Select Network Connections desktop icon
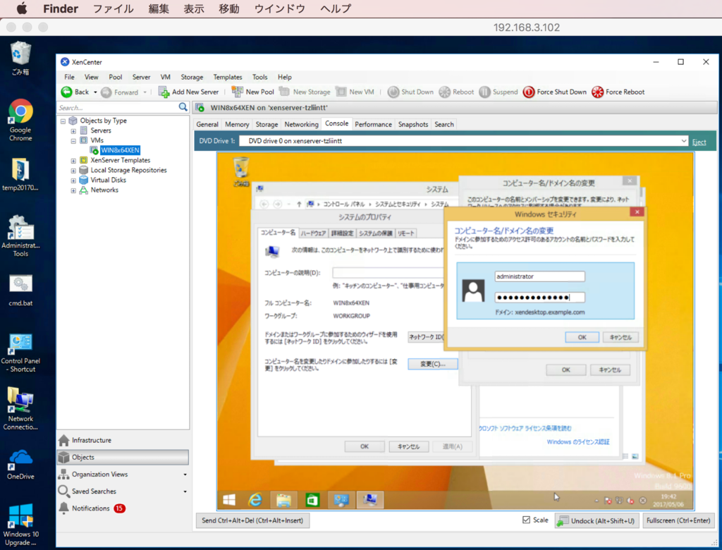Screen dimensions: 722x550 coord(20,408)
